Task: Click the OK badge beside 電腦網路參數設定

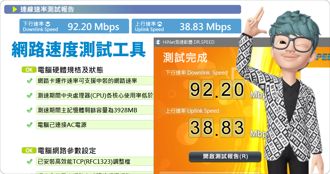Action: (x=29, y=151)
